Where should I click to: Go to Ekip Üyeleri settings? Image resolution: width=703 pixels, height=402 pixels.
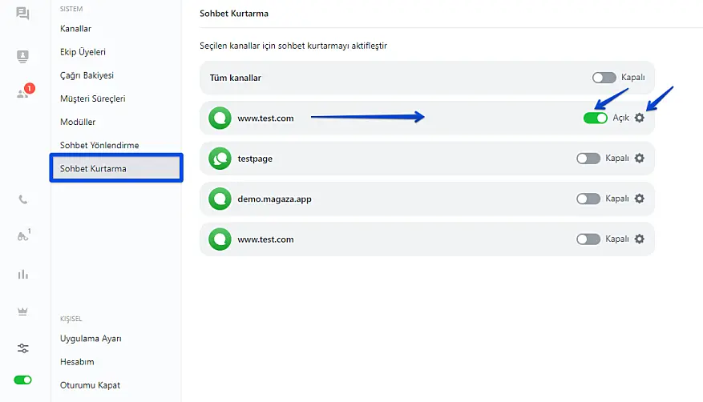tap(83, 52)
